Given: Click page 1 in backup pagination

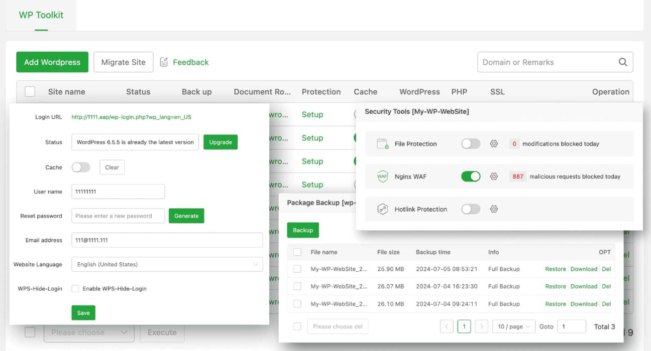Looking at the screenshot, I should point(464,326).
